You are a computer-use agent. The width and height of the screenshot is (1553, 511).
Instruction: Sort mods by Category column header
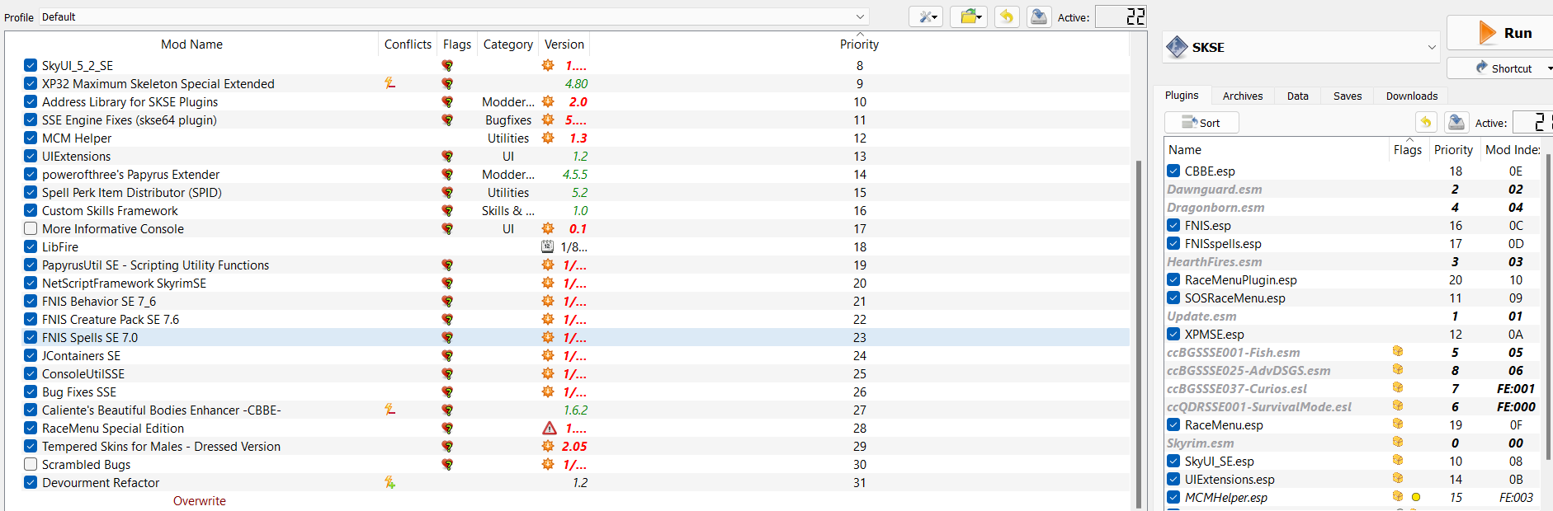pos(507,45)
